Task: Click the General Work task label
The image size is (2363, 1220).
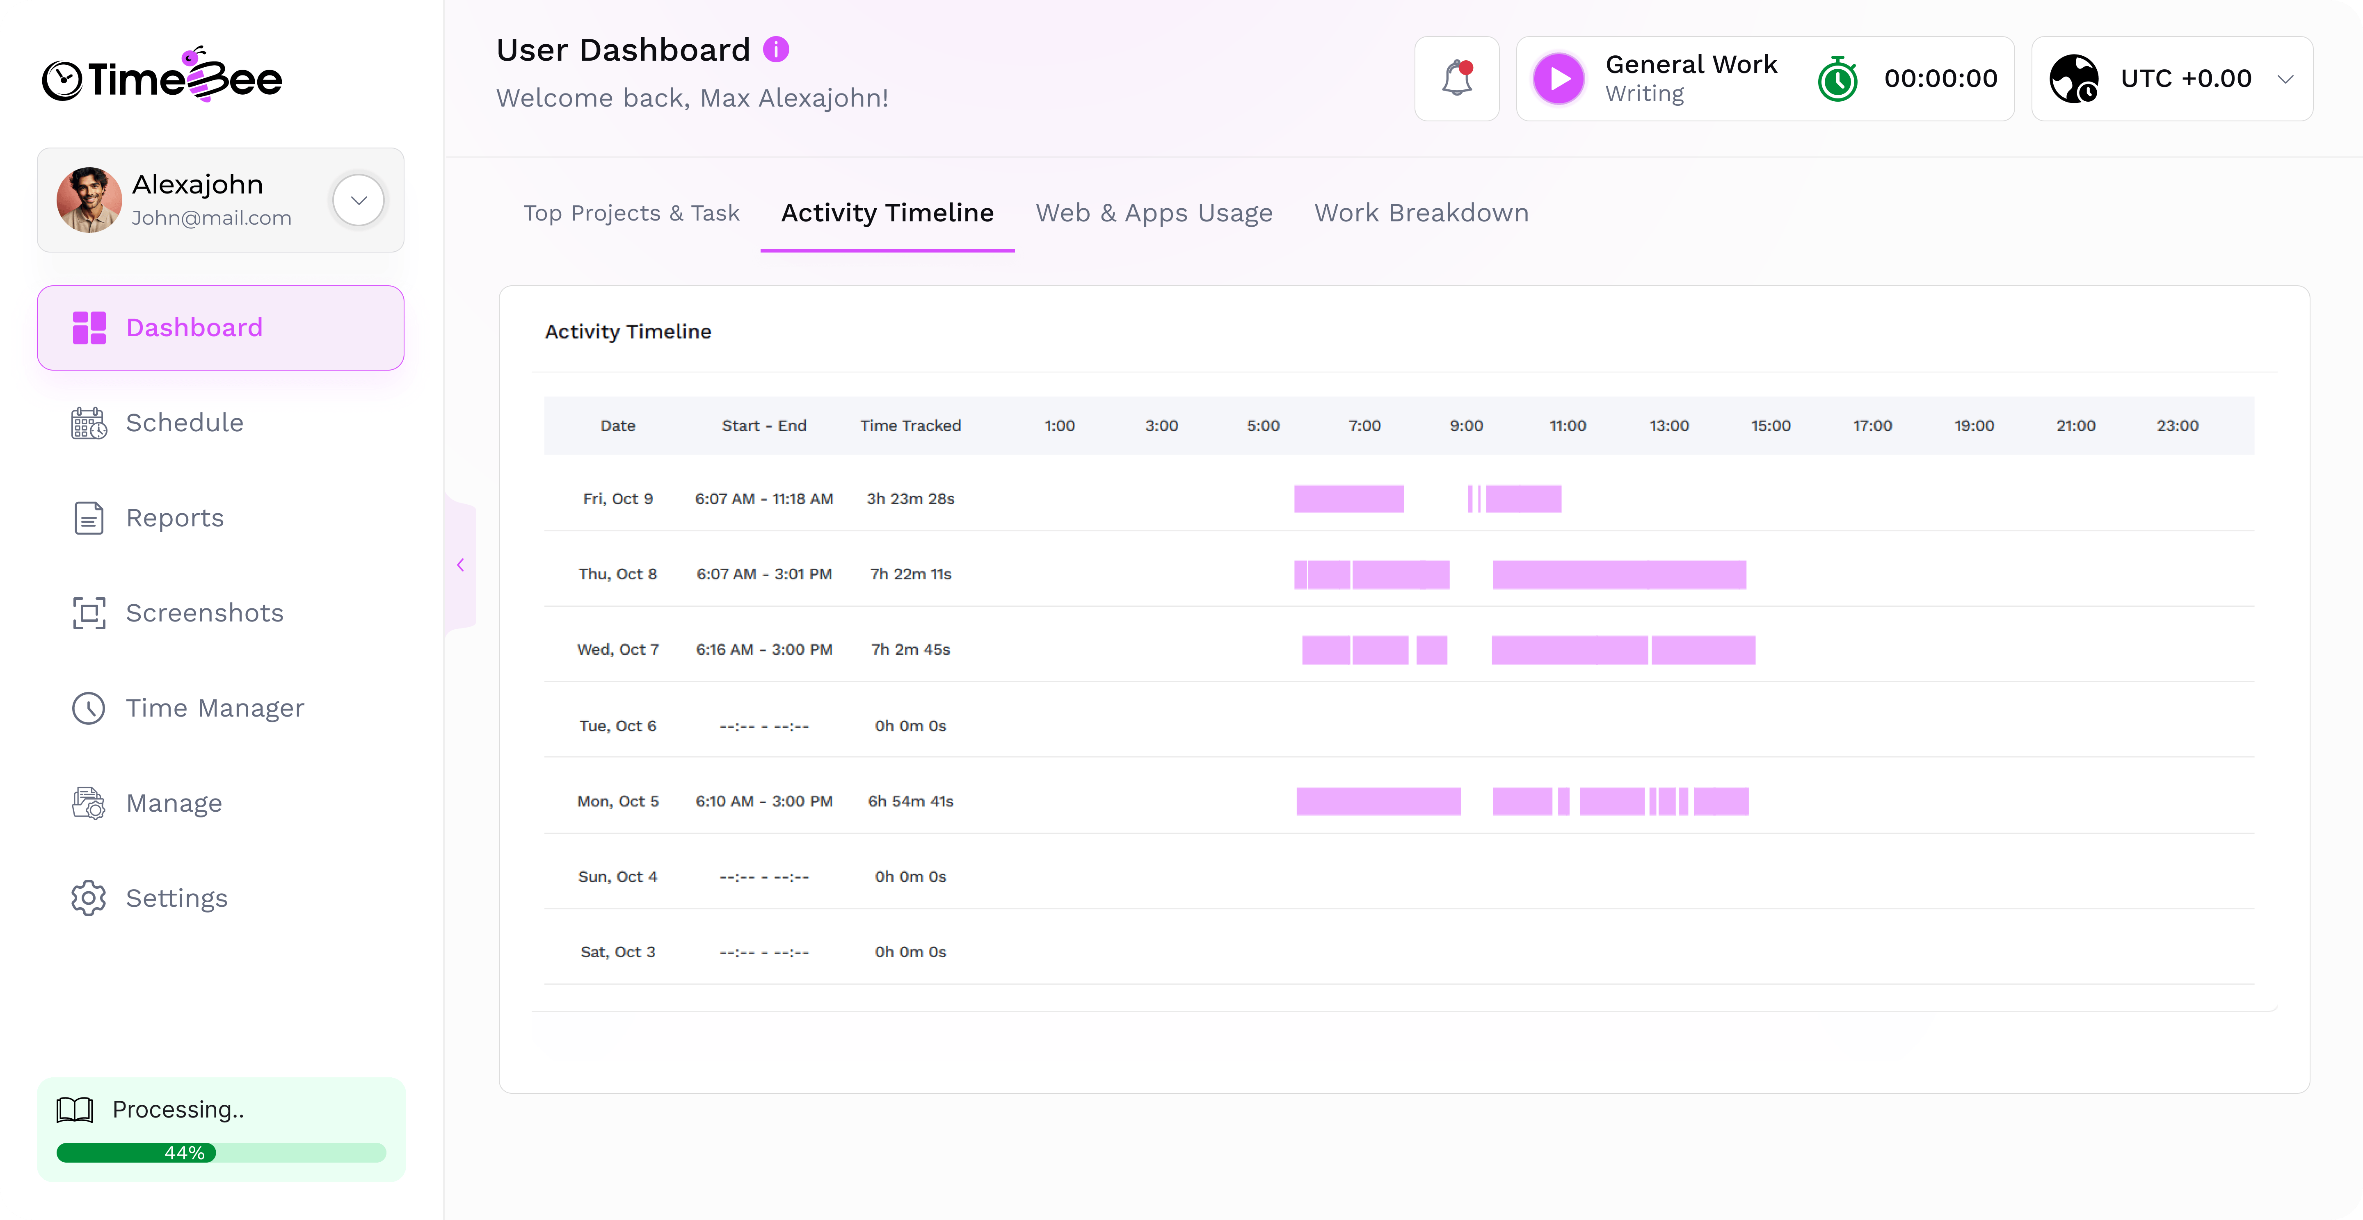Action: coord(1691,64)
